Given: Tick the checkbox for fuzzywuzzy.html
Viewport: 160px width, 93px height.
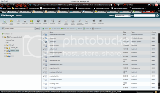Looking at the screenshot, I should 43,56.
